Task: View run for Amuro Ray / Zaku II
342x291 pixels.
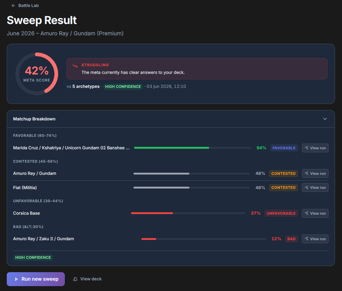Action: click(315, 239)
